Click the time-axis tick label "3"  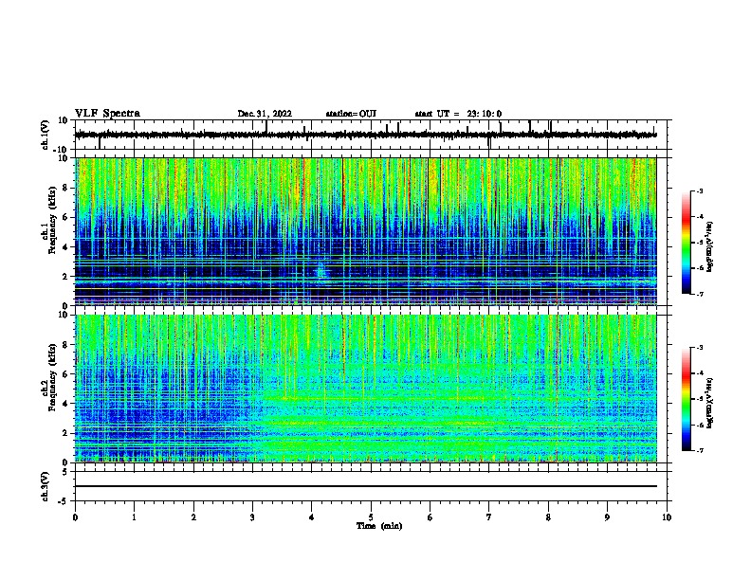(252, 517)
